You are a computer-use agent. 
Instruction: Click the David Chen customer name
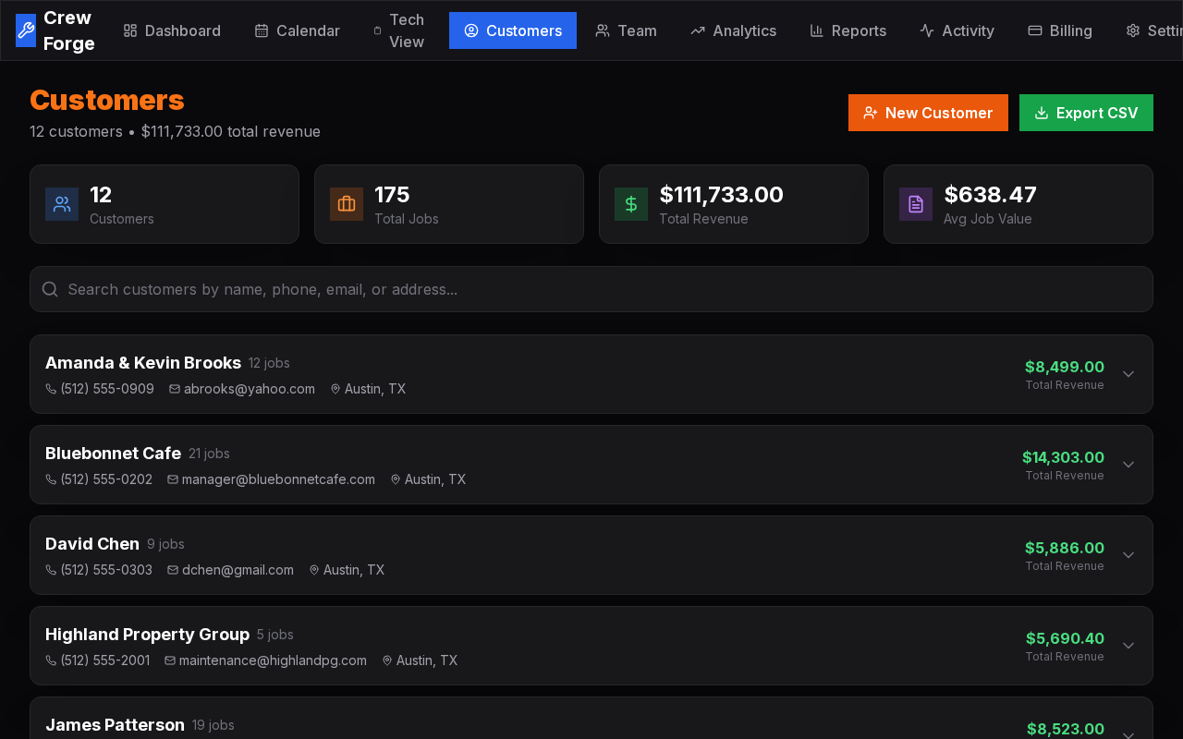tap(92, 544)
